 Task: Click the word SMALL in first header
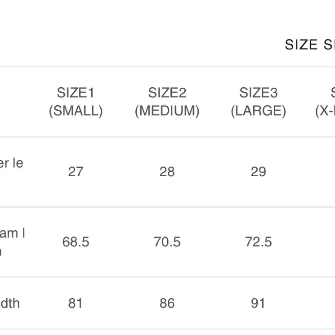pos(76,111)
